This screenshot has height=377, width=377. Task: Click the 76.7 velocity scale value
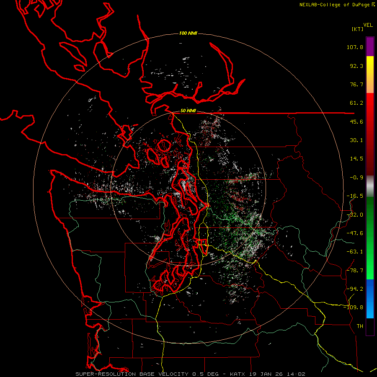(356, 84)
